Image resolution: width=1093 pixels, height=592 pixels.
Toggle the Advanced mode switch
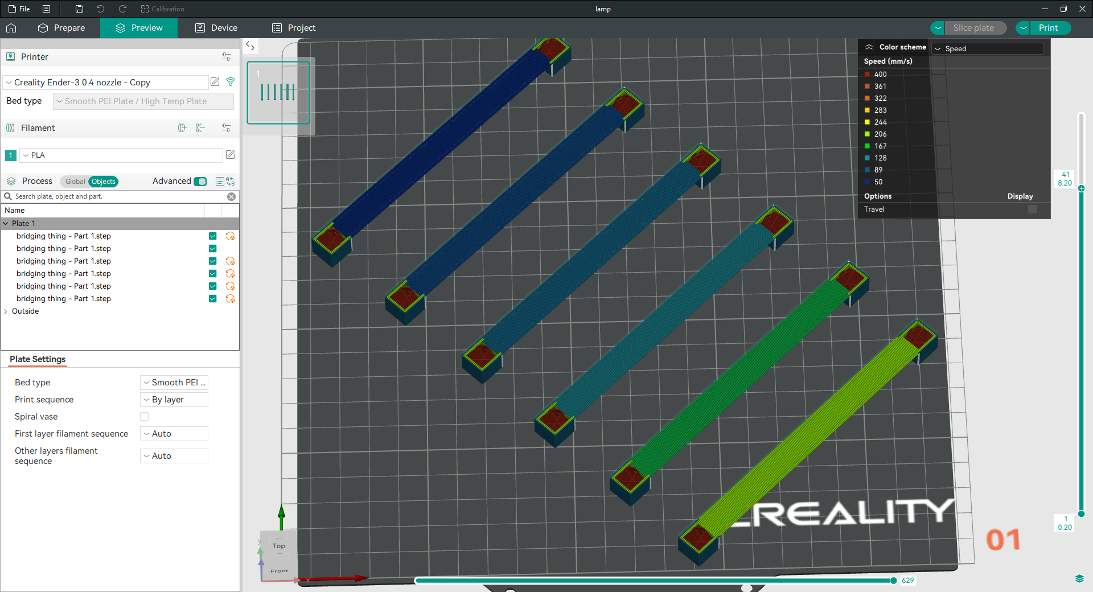[x=200, y=181]
